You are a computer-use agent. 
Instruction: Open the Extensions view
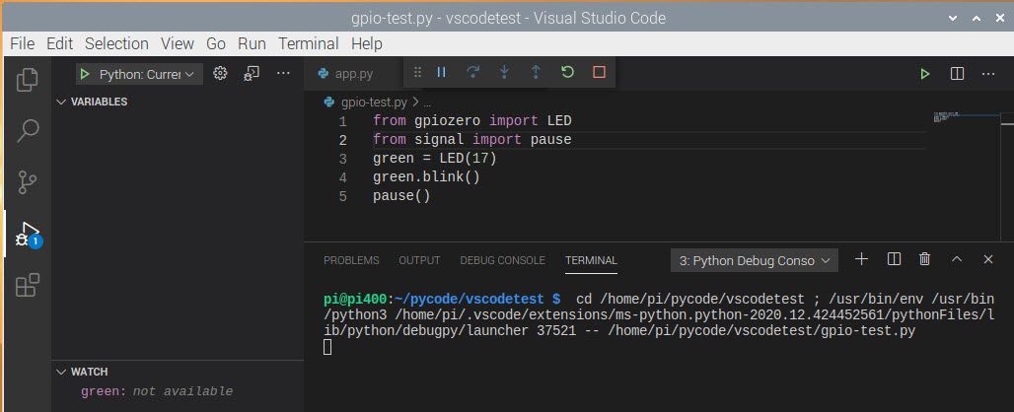[x=28, y=285]
